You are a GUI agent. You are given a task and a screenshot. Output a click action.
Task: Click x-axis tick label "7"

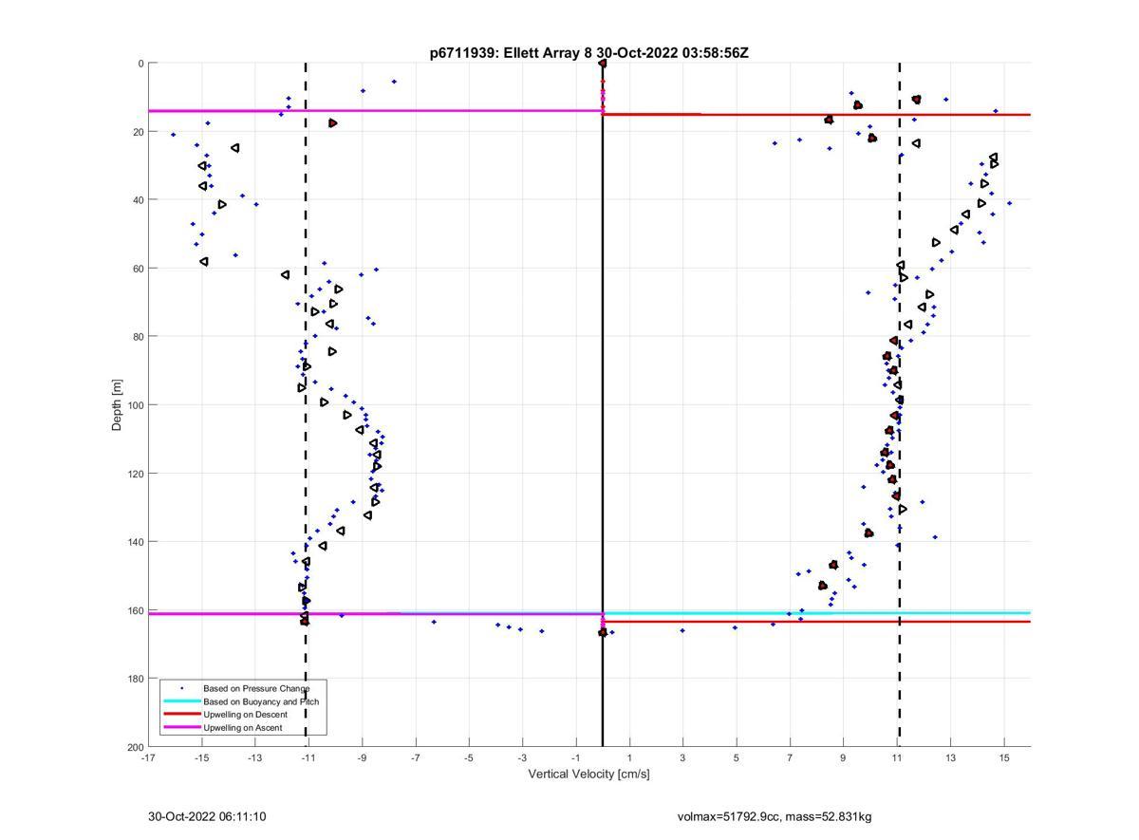tap(790, 757)
